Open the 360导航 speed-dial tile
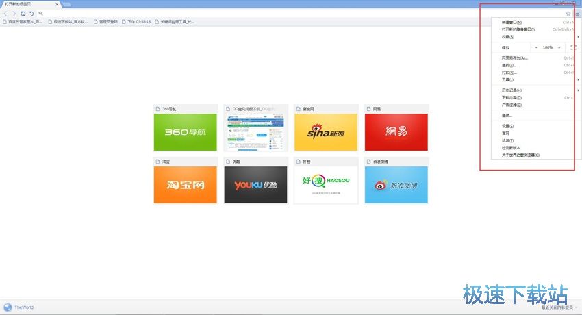 click(x=186, y=132)
